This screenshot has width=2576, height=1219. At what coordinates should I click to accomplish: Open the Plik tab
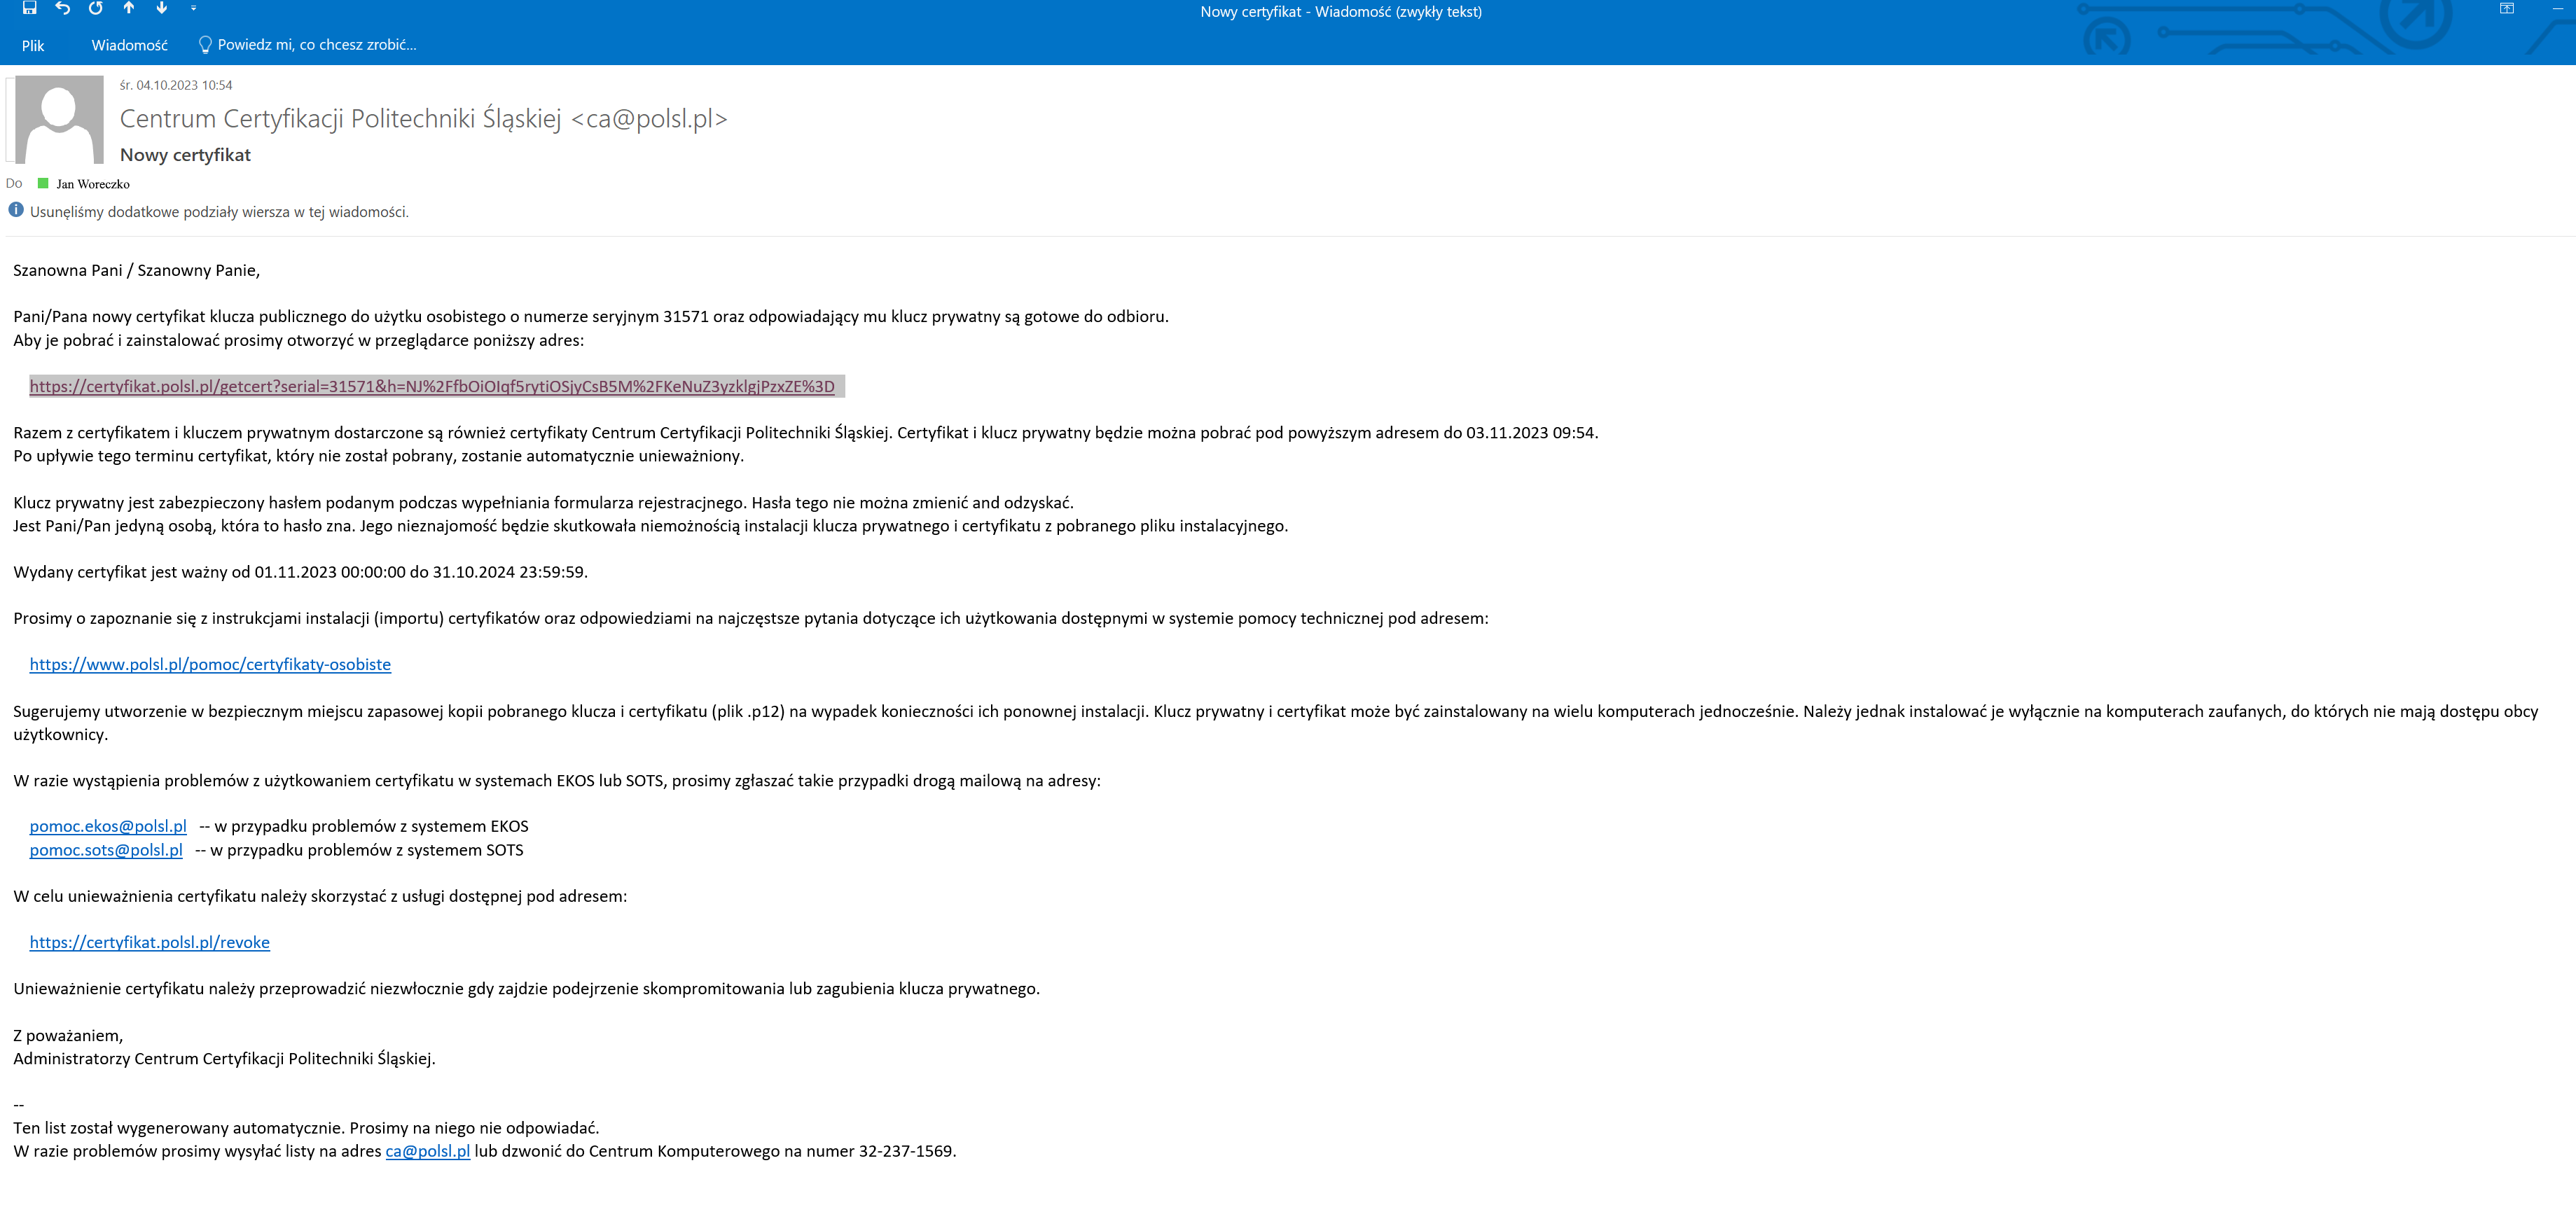tap(33, 45)
